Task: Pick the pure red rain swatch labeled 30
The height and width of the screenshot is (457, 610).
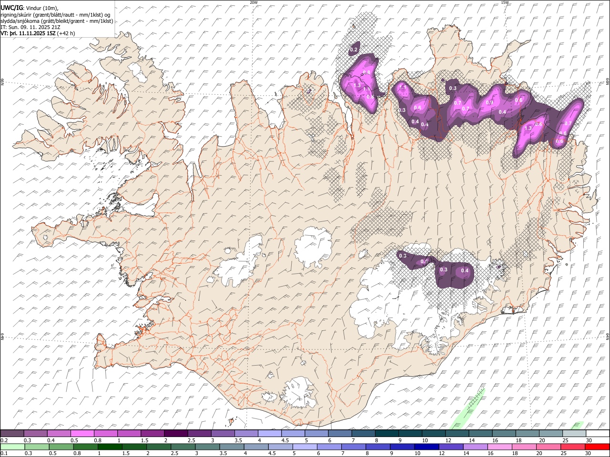Action: pos(597,447)
